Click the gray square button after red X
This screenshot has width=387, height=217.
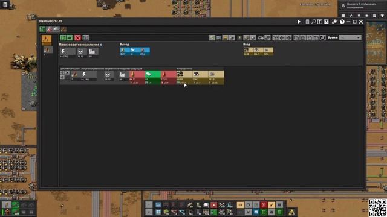(x=86, y=37)
